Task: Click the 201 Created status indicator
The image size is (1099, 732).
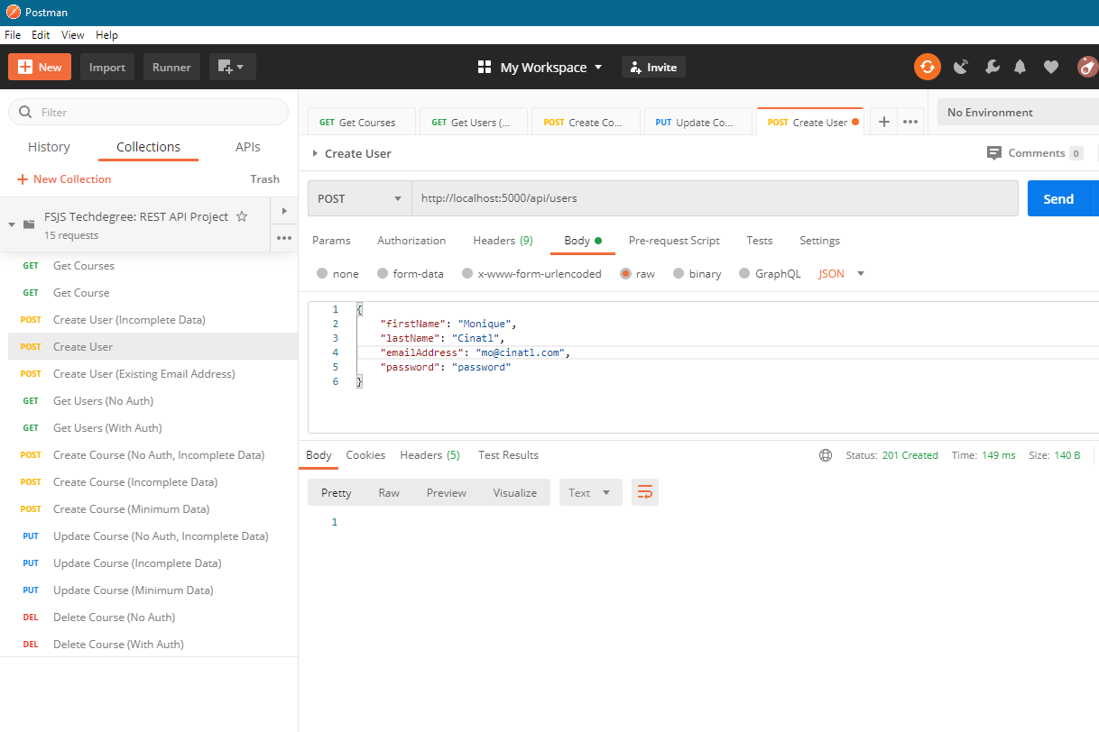Action: (x=910, y=455)
